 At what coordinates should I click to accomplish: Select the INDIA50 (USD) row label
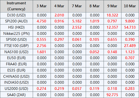point(16,82)
